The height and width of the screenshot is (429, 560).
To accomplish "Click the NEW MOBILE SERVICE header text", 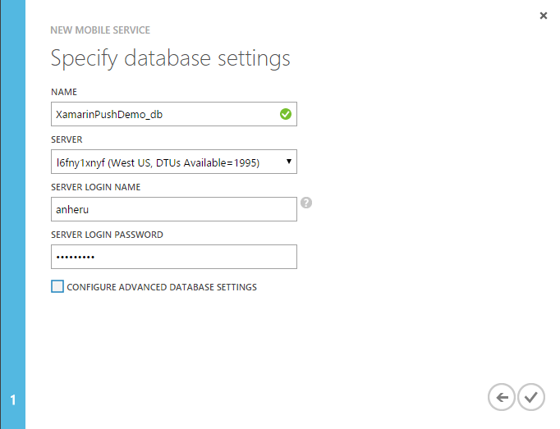I will tap(100, 30).
